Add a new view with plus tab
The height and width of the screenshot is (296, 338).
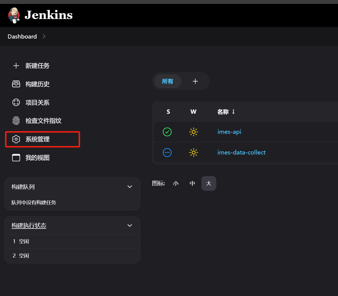point(195,81)
